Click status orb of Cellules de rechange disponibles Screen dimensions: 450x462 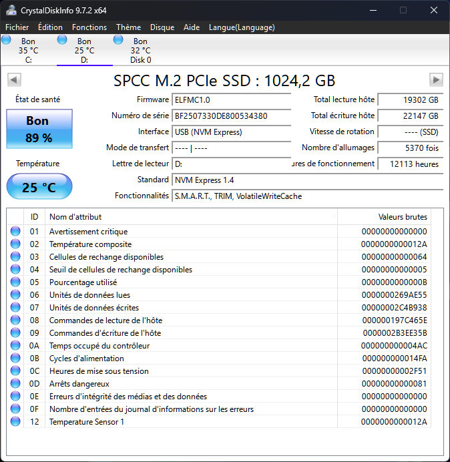(15, 256)
